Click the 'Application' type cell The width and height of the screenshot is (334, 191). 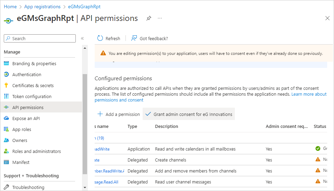click(x=139, y=149)
